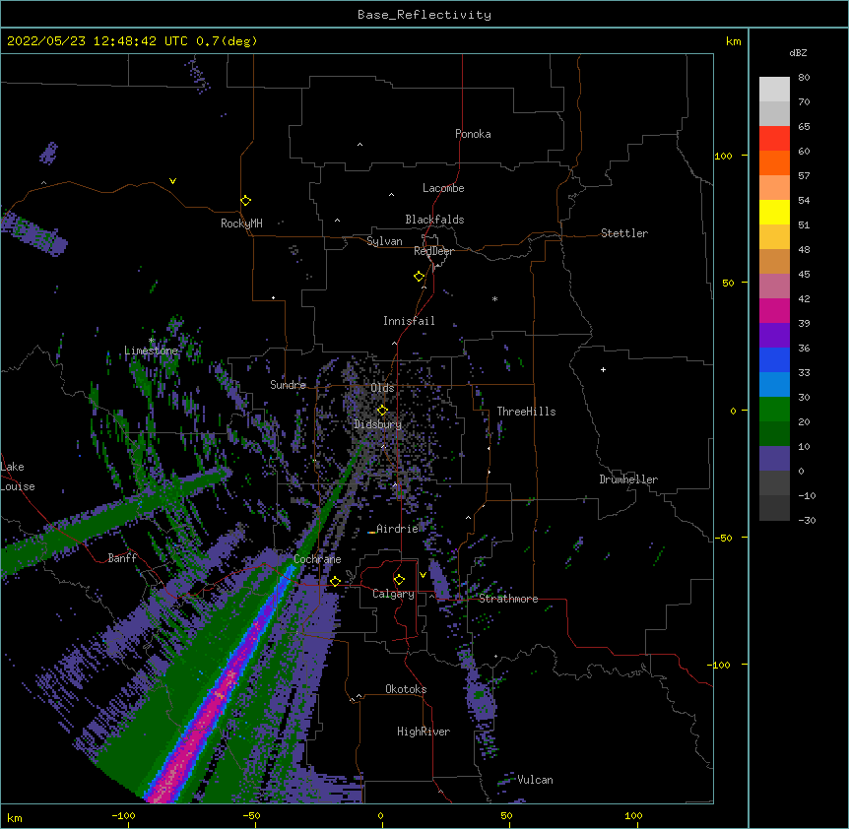Click the white plus marker west of Drumheller

603,369
